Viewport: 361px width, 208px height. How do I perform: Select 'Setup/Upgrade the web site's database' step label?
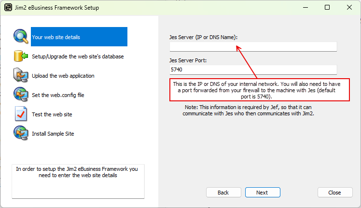(x=78, y=56)
